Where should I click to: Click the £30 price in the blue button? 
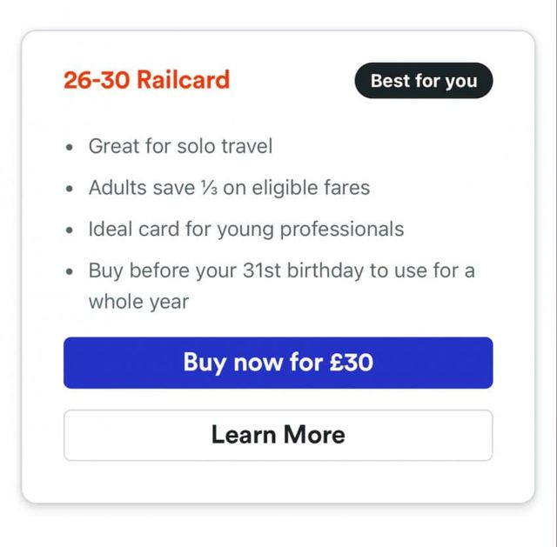tap(352, 362)
